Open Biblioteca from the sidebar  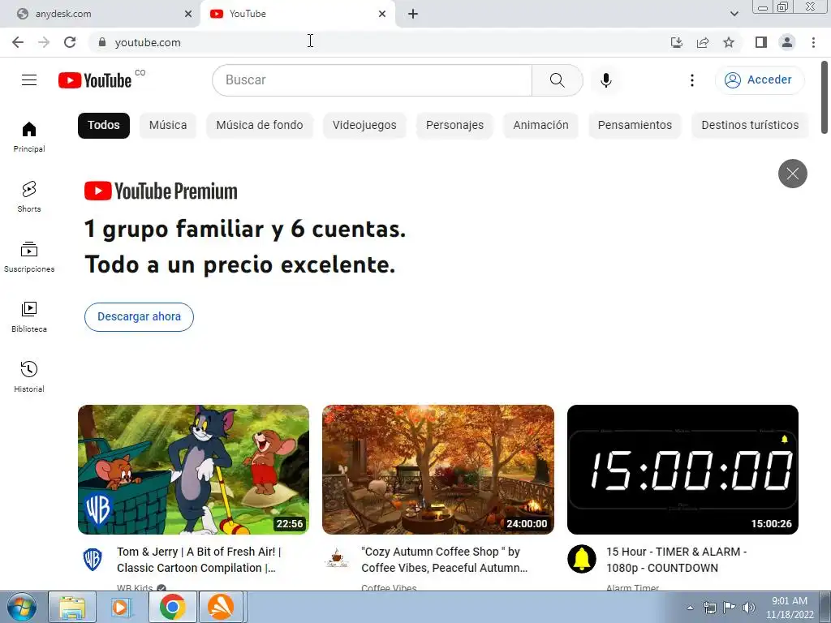tap(29, 316)
